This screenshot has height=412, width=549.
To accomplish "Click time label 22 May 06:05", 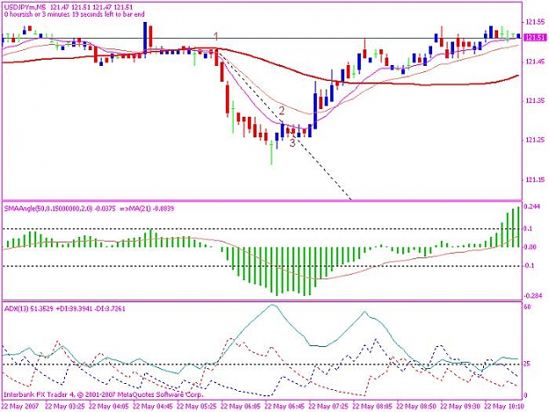I will point(241,407).
